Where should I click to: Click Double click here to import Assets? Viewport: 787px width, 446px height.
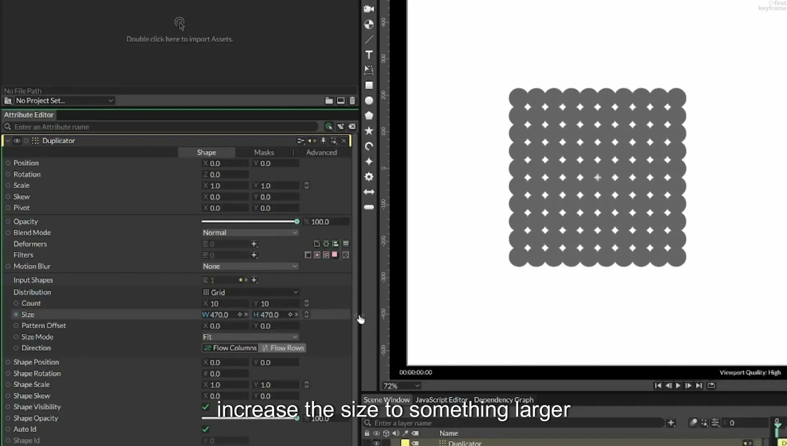click(180, 39)
